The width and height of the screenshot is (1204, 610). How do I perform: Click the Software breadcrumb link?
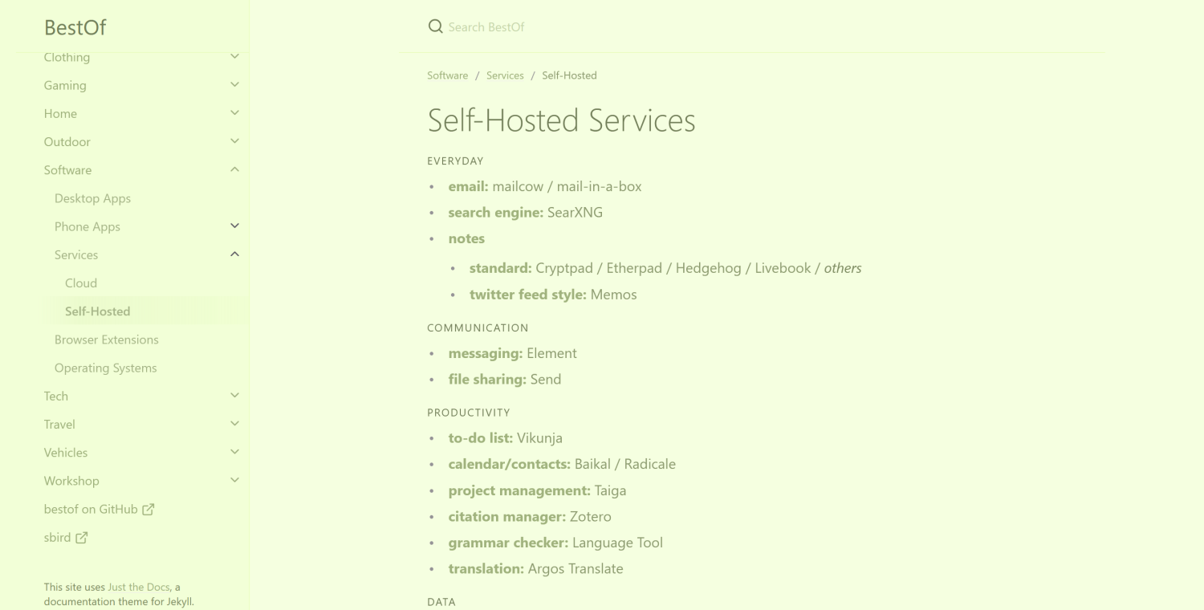click(447, 75)
